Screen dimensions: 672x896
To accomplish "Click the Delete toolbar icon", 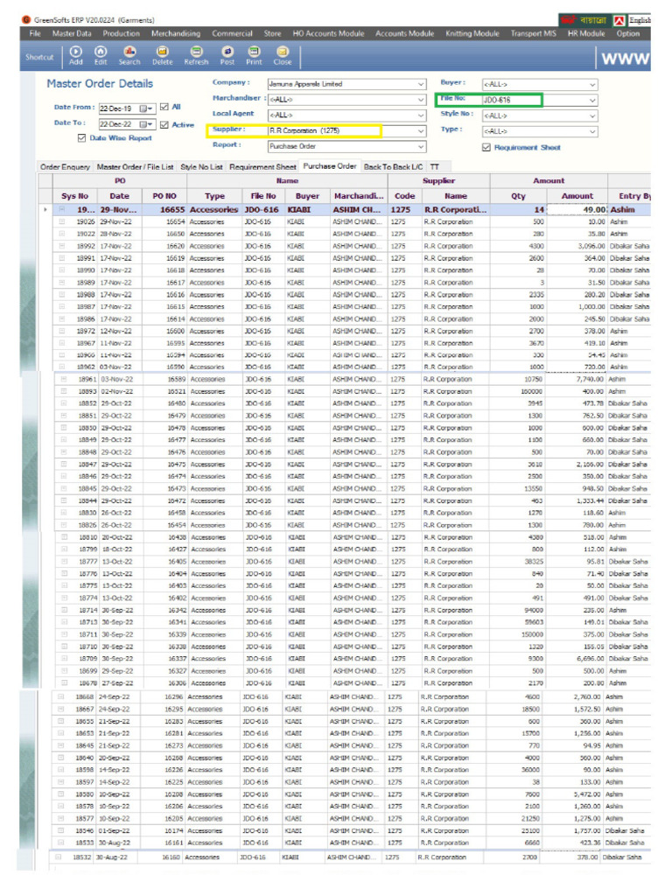I will (x=162, y=55).
